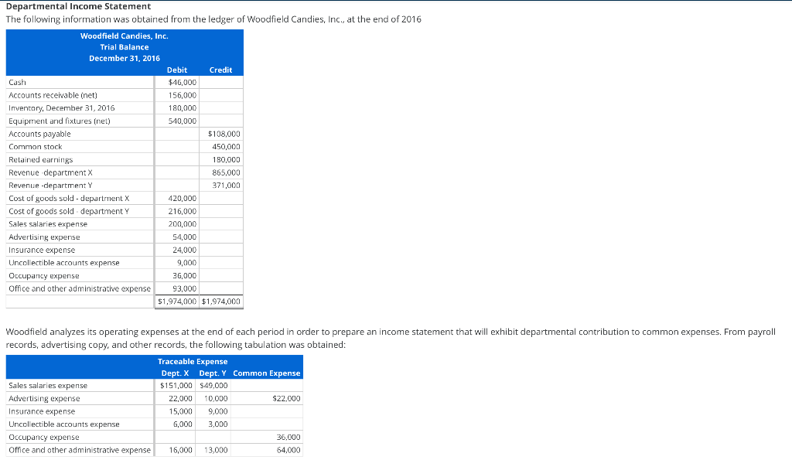Click the 'Departmental Income Statement' heading
The width and height of the screenshot is (792, 460).
[x=78, y=6]
